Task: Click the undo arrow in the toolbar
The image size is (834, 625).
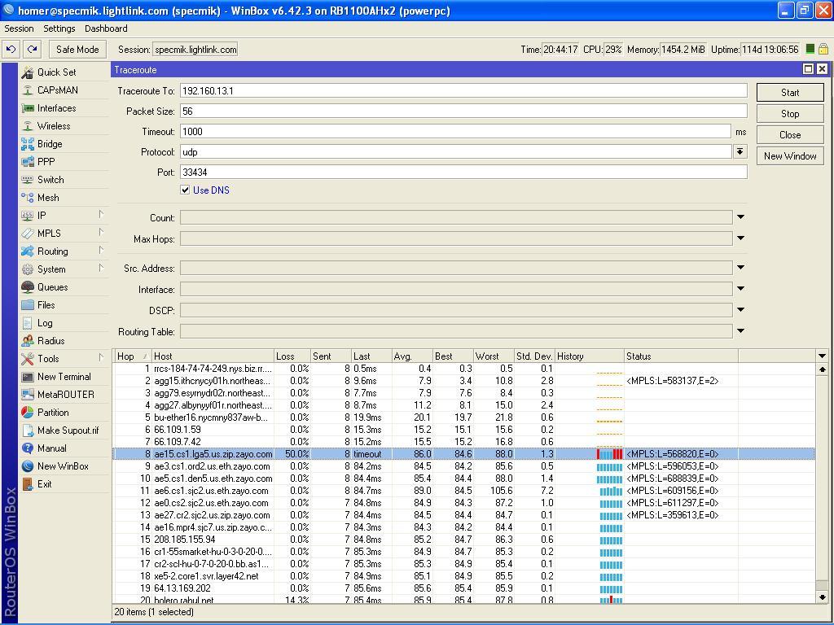Action: pyautogui.click(x=10, y=49)
